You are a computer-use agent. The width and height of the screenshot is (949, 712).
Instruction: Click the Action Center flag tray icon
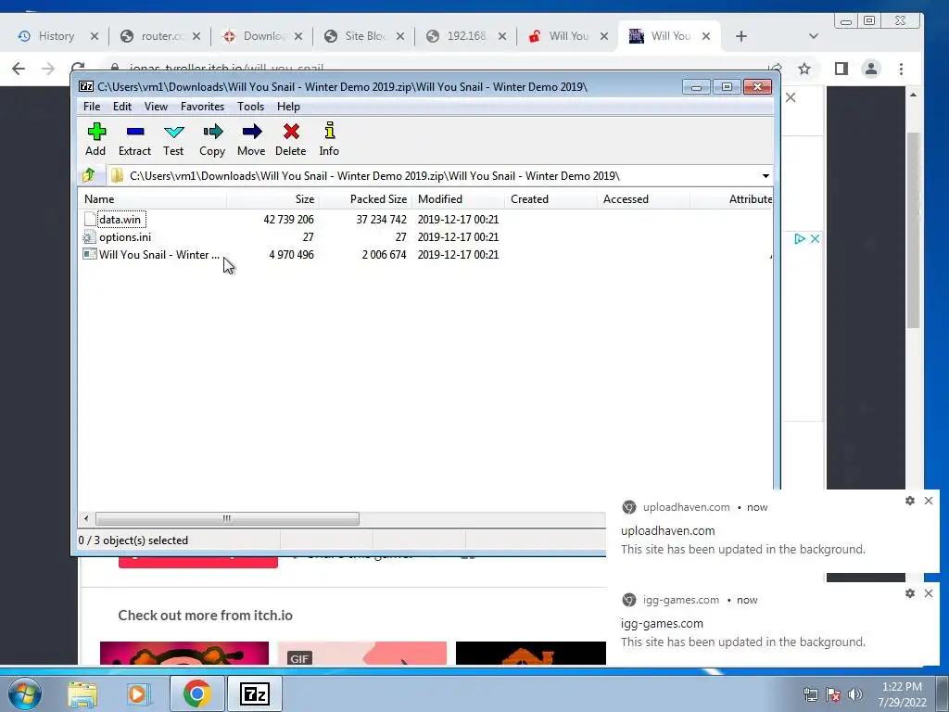[833, 694]
